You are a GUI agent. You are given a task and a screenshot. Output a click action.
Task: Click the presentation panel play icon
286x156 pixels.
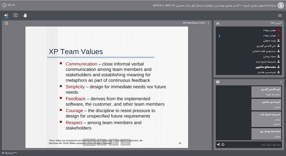click(6, 23)
